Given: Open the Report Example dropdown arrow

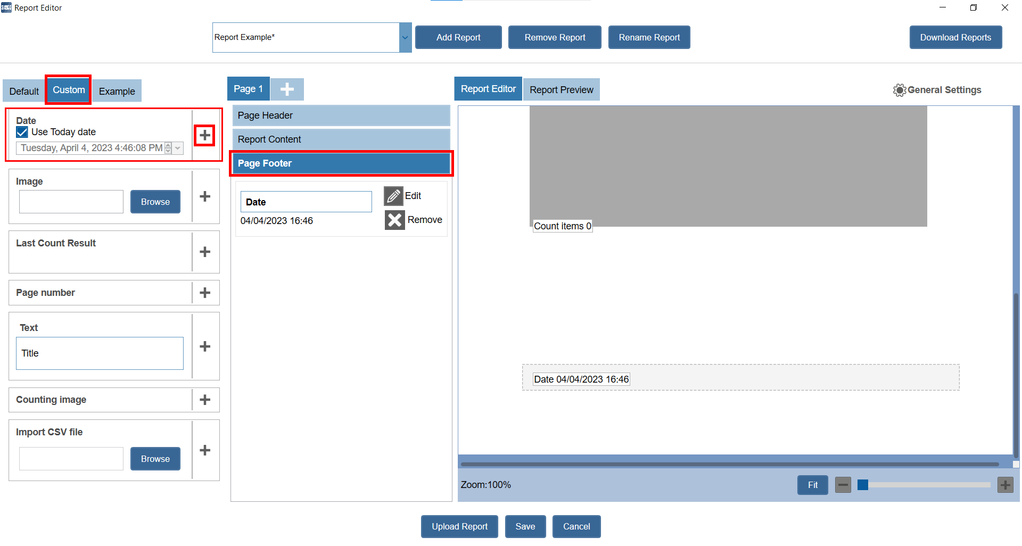Looking at the screenshot, I should point(405,38).
